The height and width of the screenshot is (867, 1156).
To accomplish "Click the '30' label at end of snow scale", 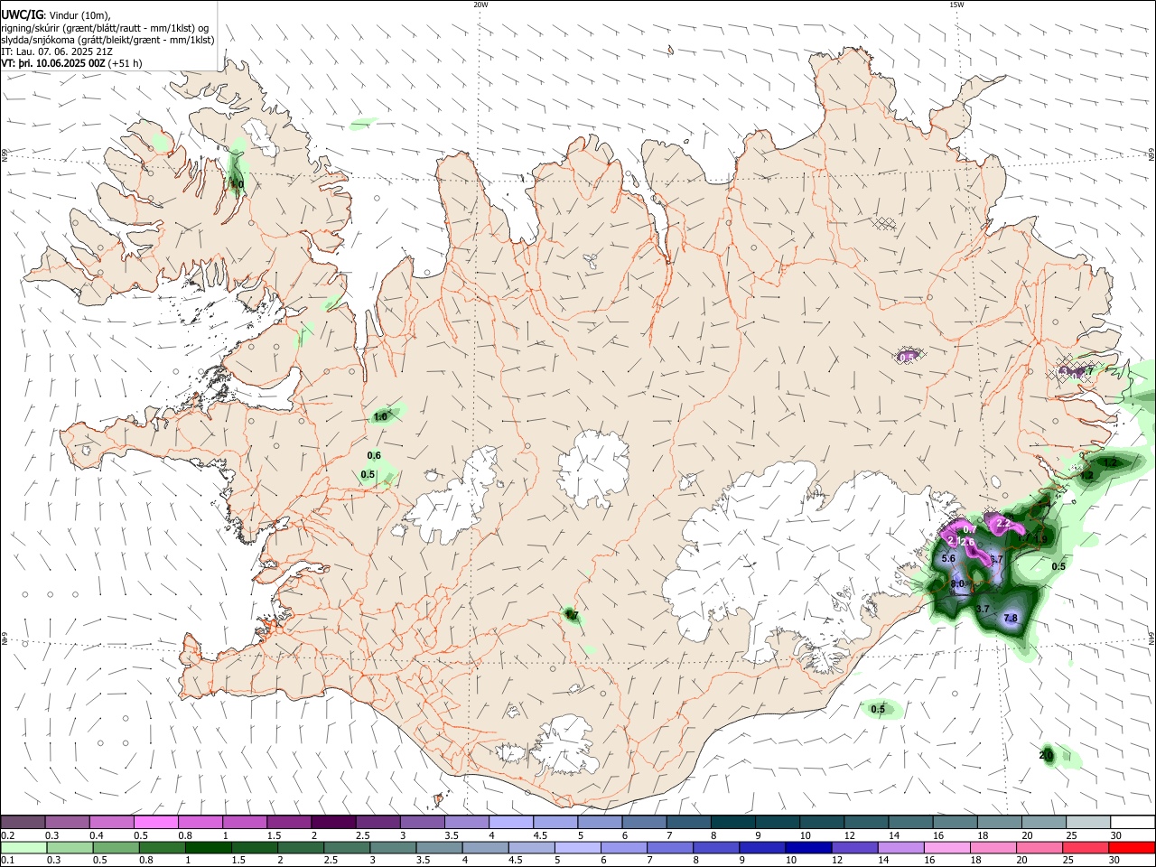I will (1115, 835).
